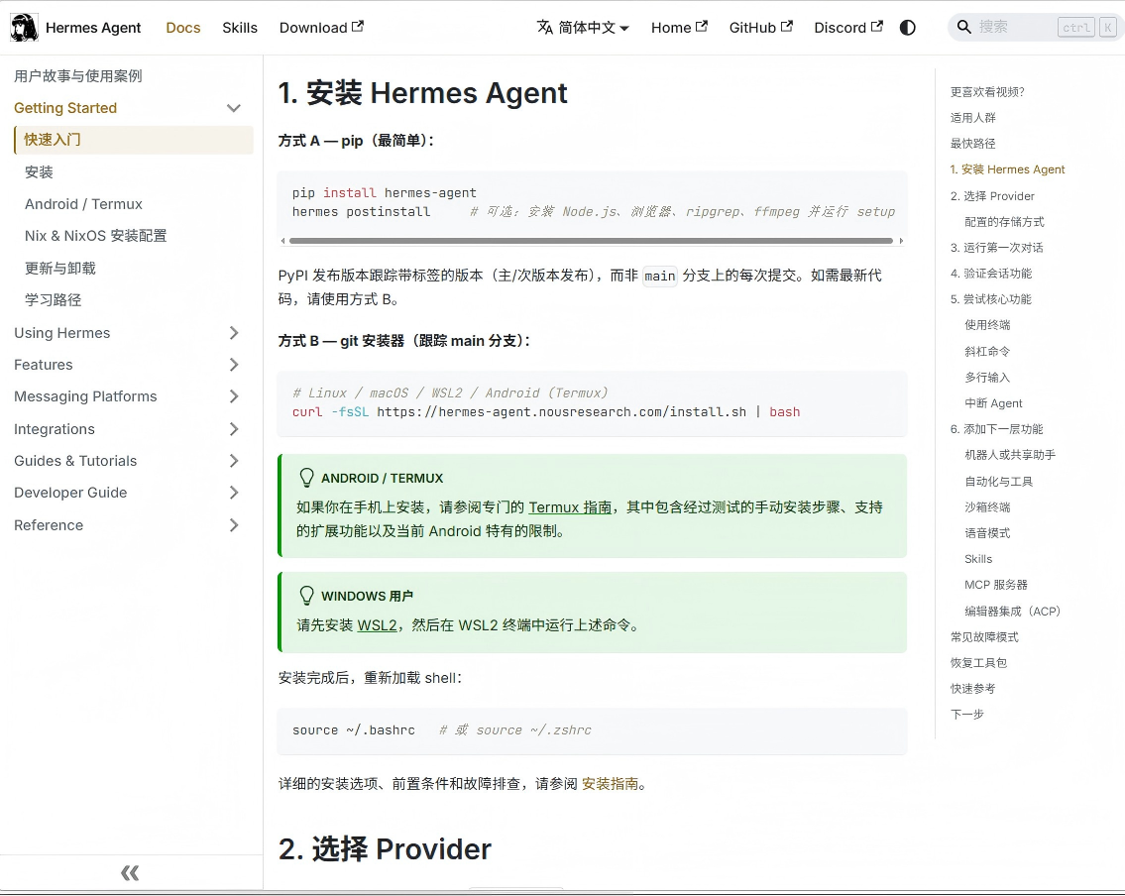Expand the Guides & Tutorials chevron
Screen dimensions: 1125x896
[233, 461]
